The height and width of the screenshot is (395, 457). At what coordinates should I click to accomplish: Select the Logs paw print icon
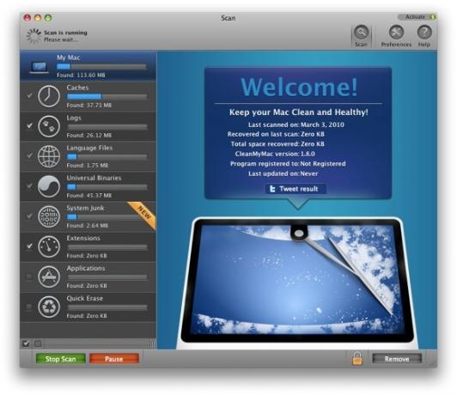click(x=49, y=126)
